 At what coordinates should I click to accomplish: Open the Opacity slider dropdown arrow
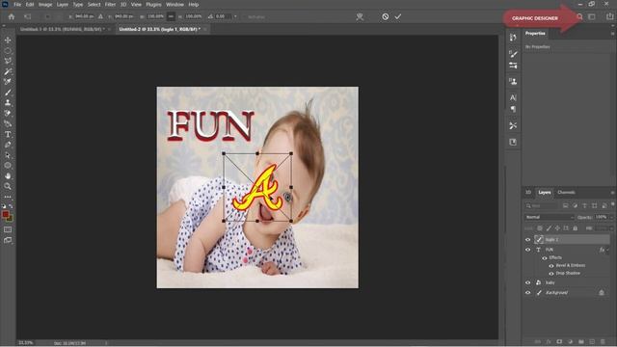[x=611, y=217]
